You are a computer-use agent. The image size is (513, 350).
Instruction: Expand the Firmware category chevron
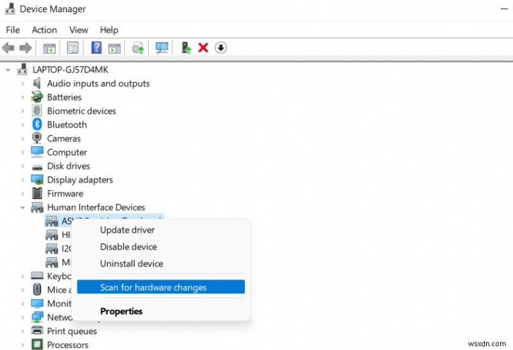click(x=22, y=194)
